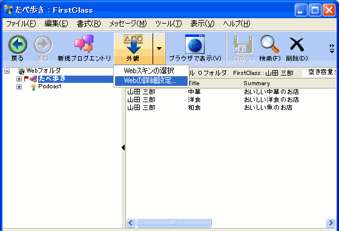The image size is (339, 231).
Task: Show more toolbar items via the chevron
Action: click(x=332, y=48)
